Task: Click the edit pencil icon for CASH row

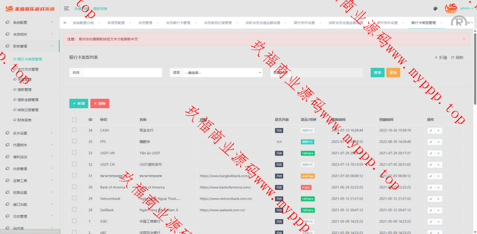Action: tap(430, 130)
